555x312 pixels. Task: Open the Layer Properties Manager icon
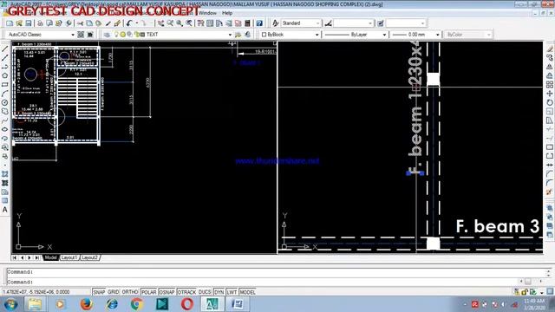click(x=107, y=35)
